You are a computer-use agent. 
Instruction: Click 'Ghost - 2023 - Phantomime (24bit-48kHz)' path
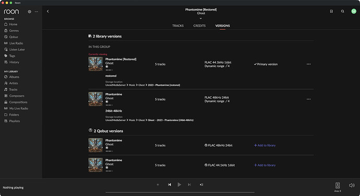pos(171,120)
